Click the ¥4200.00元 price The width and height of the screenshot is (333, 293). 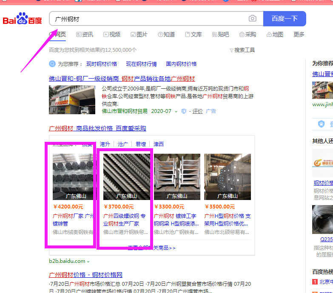click(x=68, y=207)
